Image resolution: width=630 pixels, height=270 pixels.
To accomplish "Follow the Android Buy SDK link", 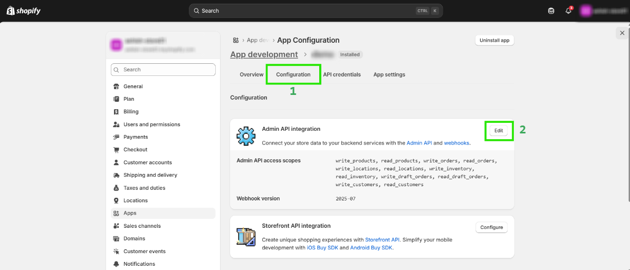I will click(x=371, y=247).
